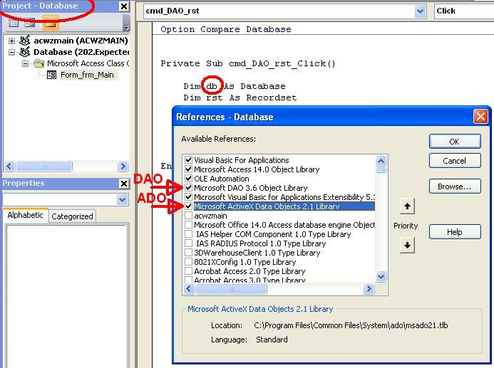Open Properties object dropdown
494x368 pixels.
[122, 200]
